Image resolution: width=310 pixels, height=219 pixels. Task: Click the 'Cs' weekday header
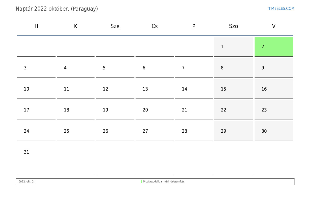[154, 26]
